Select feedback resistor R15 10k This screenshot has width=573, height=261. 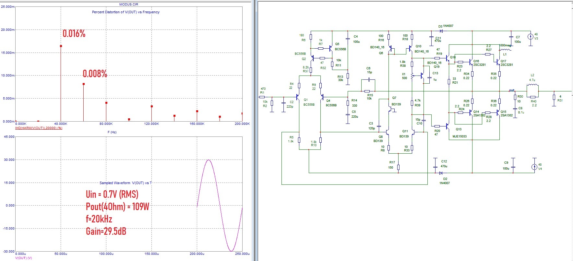coord(367,91)
